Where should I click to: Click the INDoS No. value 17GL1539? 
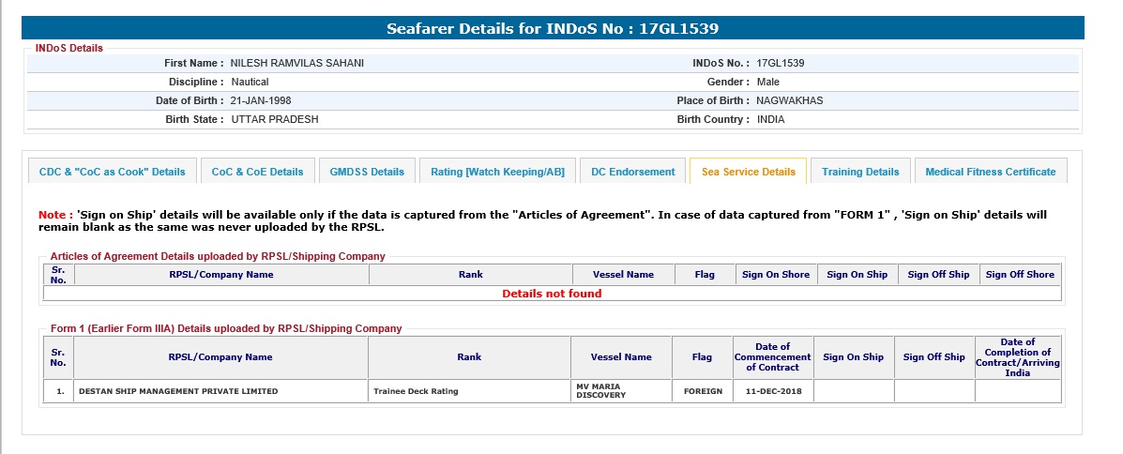pyautogui.click(x=780, y=63)
